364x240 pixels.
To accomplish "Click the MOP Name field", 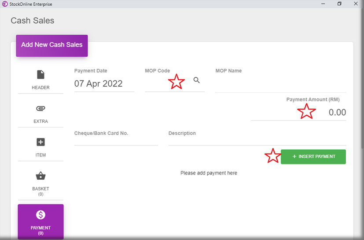I will (x=280, y=84).
